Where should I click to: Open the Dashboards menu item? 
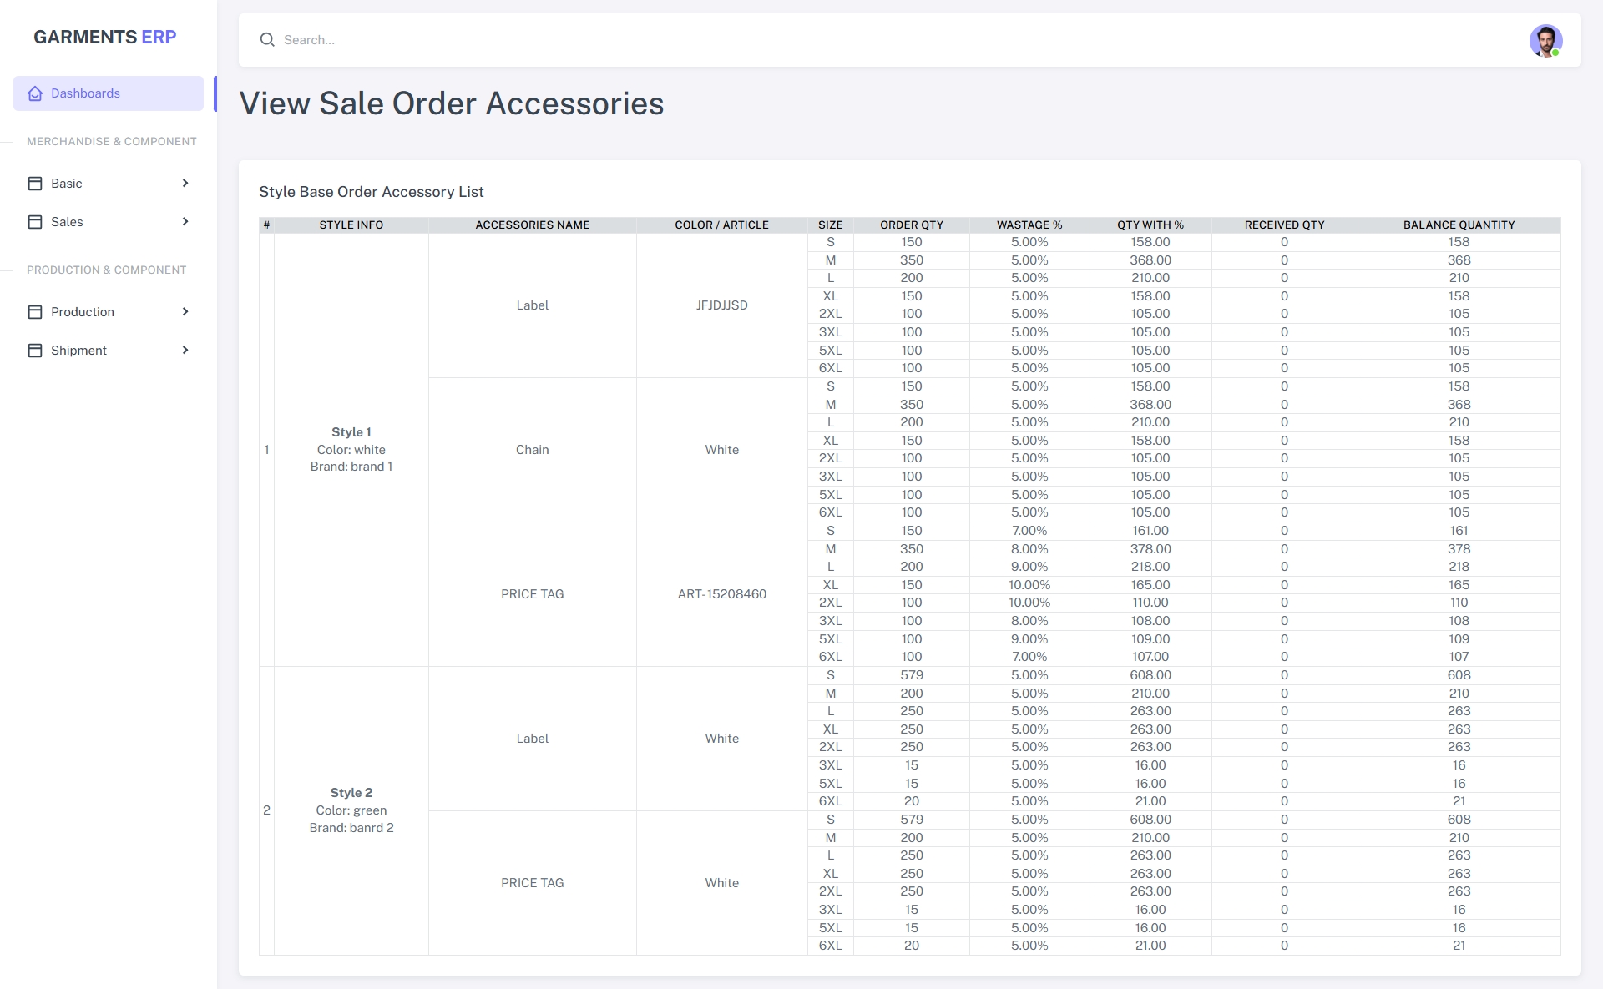pos(85,93)
